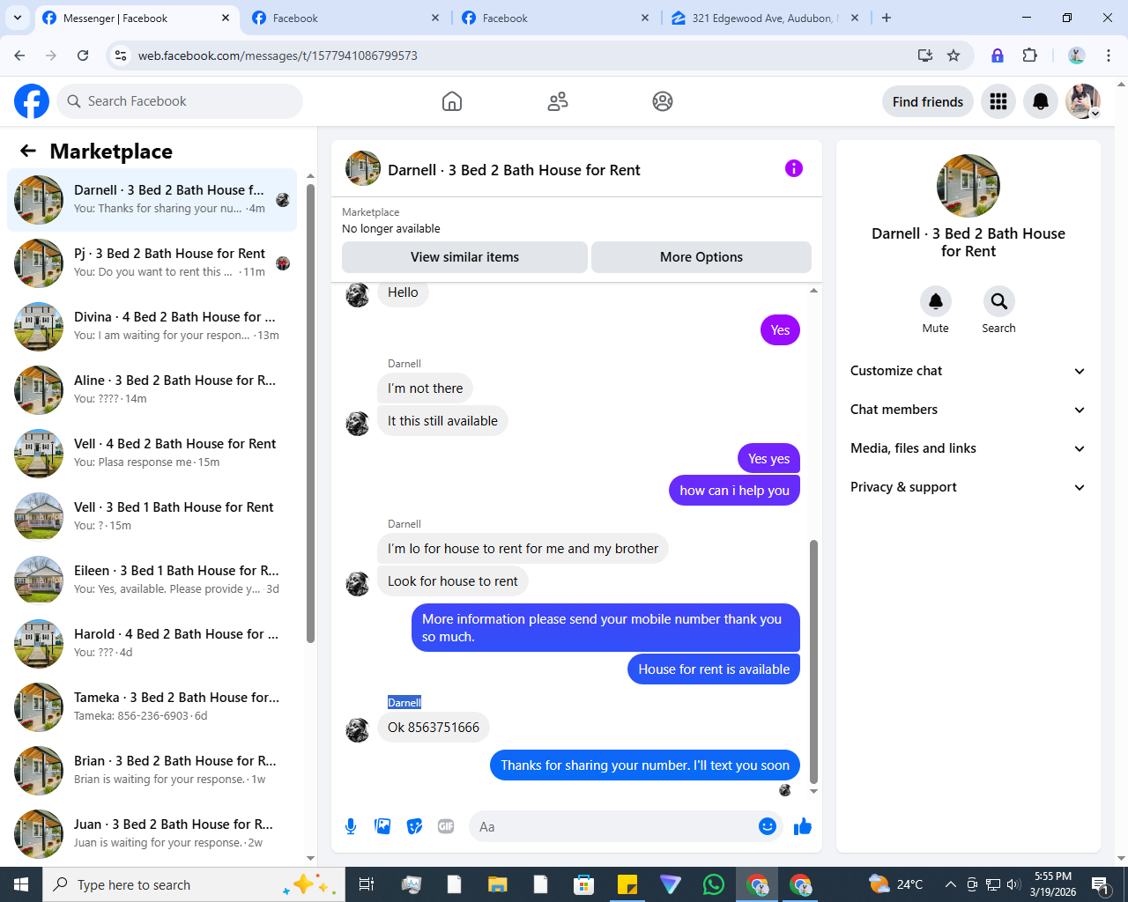
Task: Click View similar items button
Action: 464,257
